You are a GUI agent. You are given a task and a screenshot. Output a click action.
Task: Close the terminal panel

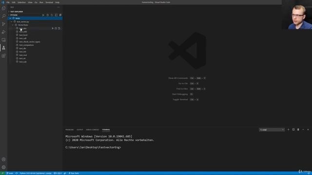308,130
